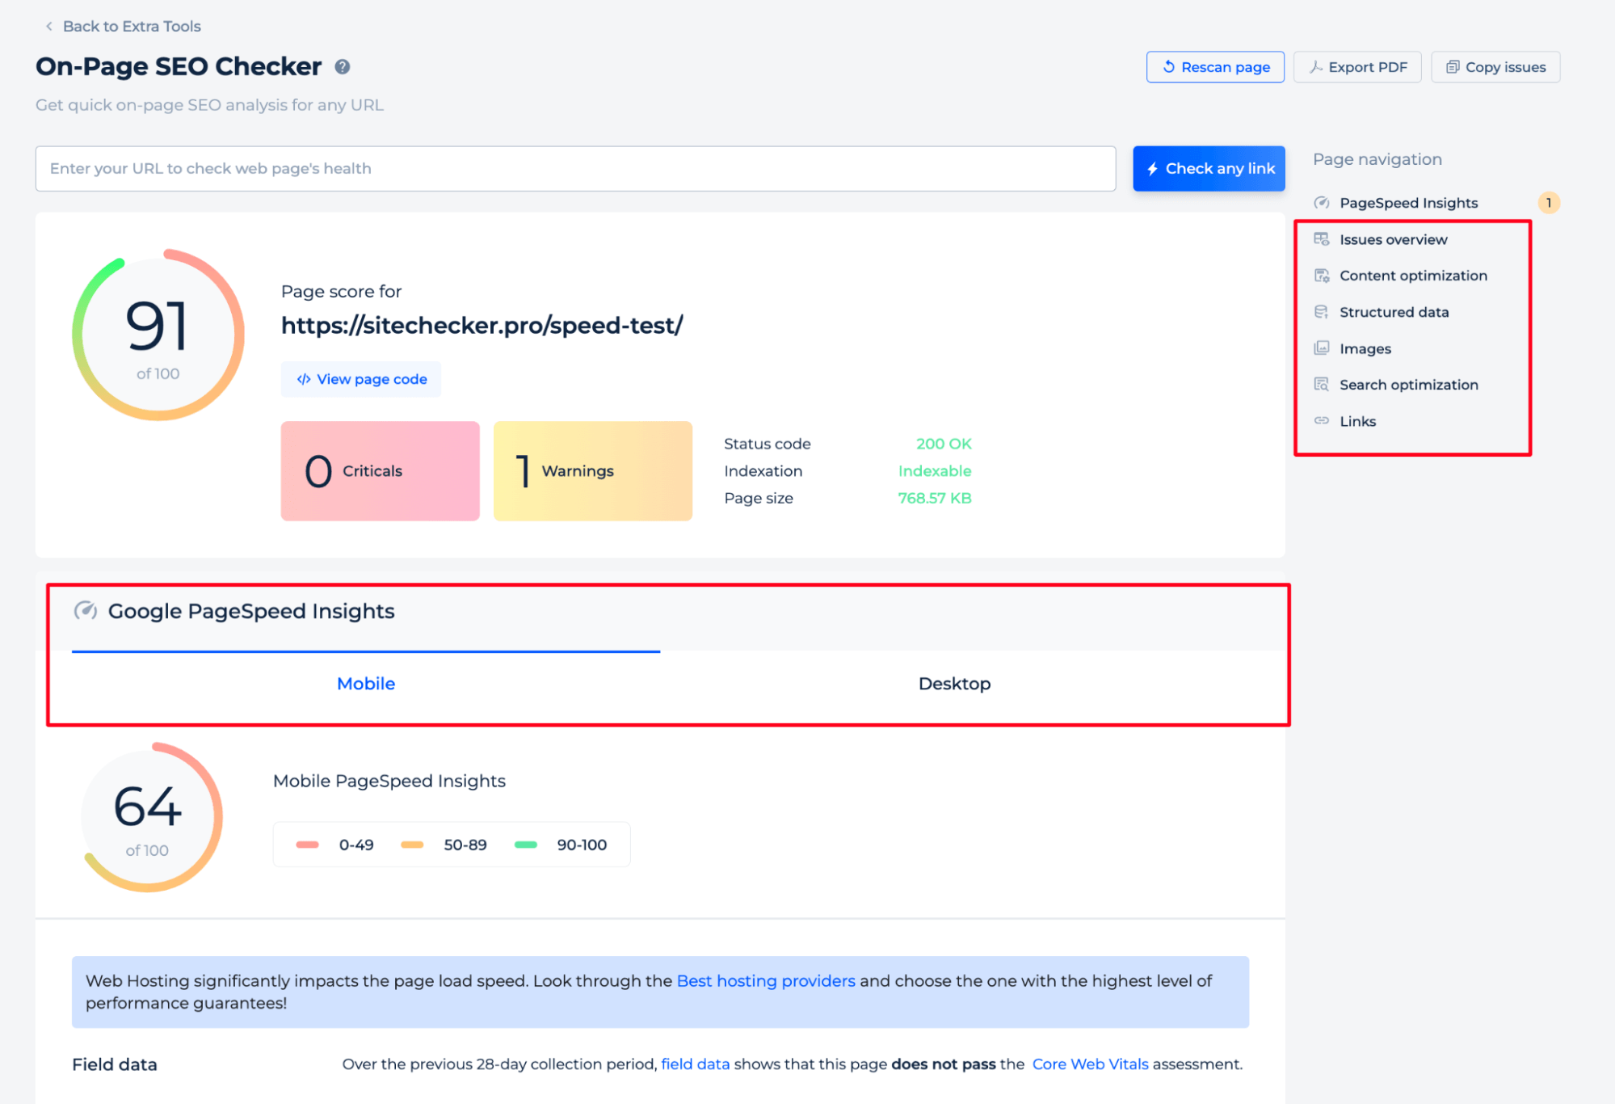Click the PDF icon in Export PDF
This screenshot has height=1104, width=1615.
click(x=1316, y=67)
